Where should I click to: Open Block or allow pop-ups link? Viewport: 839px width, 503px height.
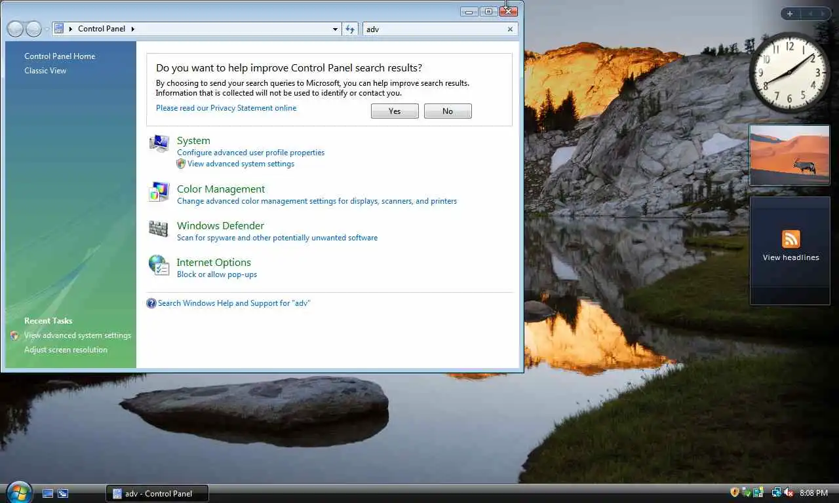point(217,274)
